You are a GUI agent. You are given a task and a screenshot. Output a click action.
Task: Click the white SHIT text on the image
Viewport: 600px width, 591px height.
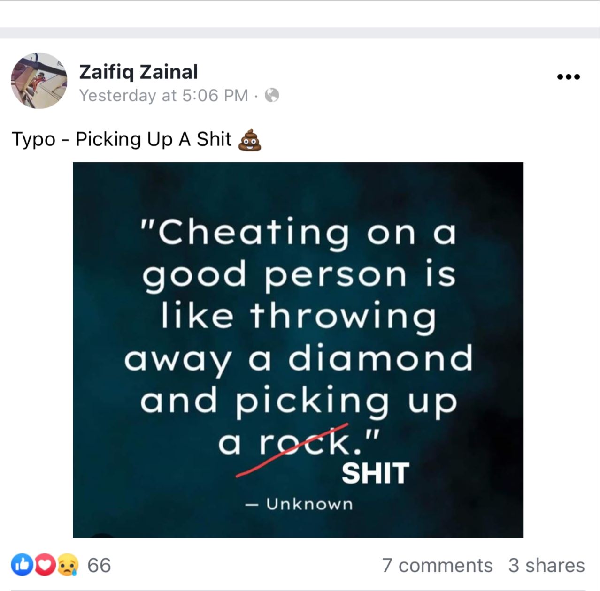coord(375,473)
